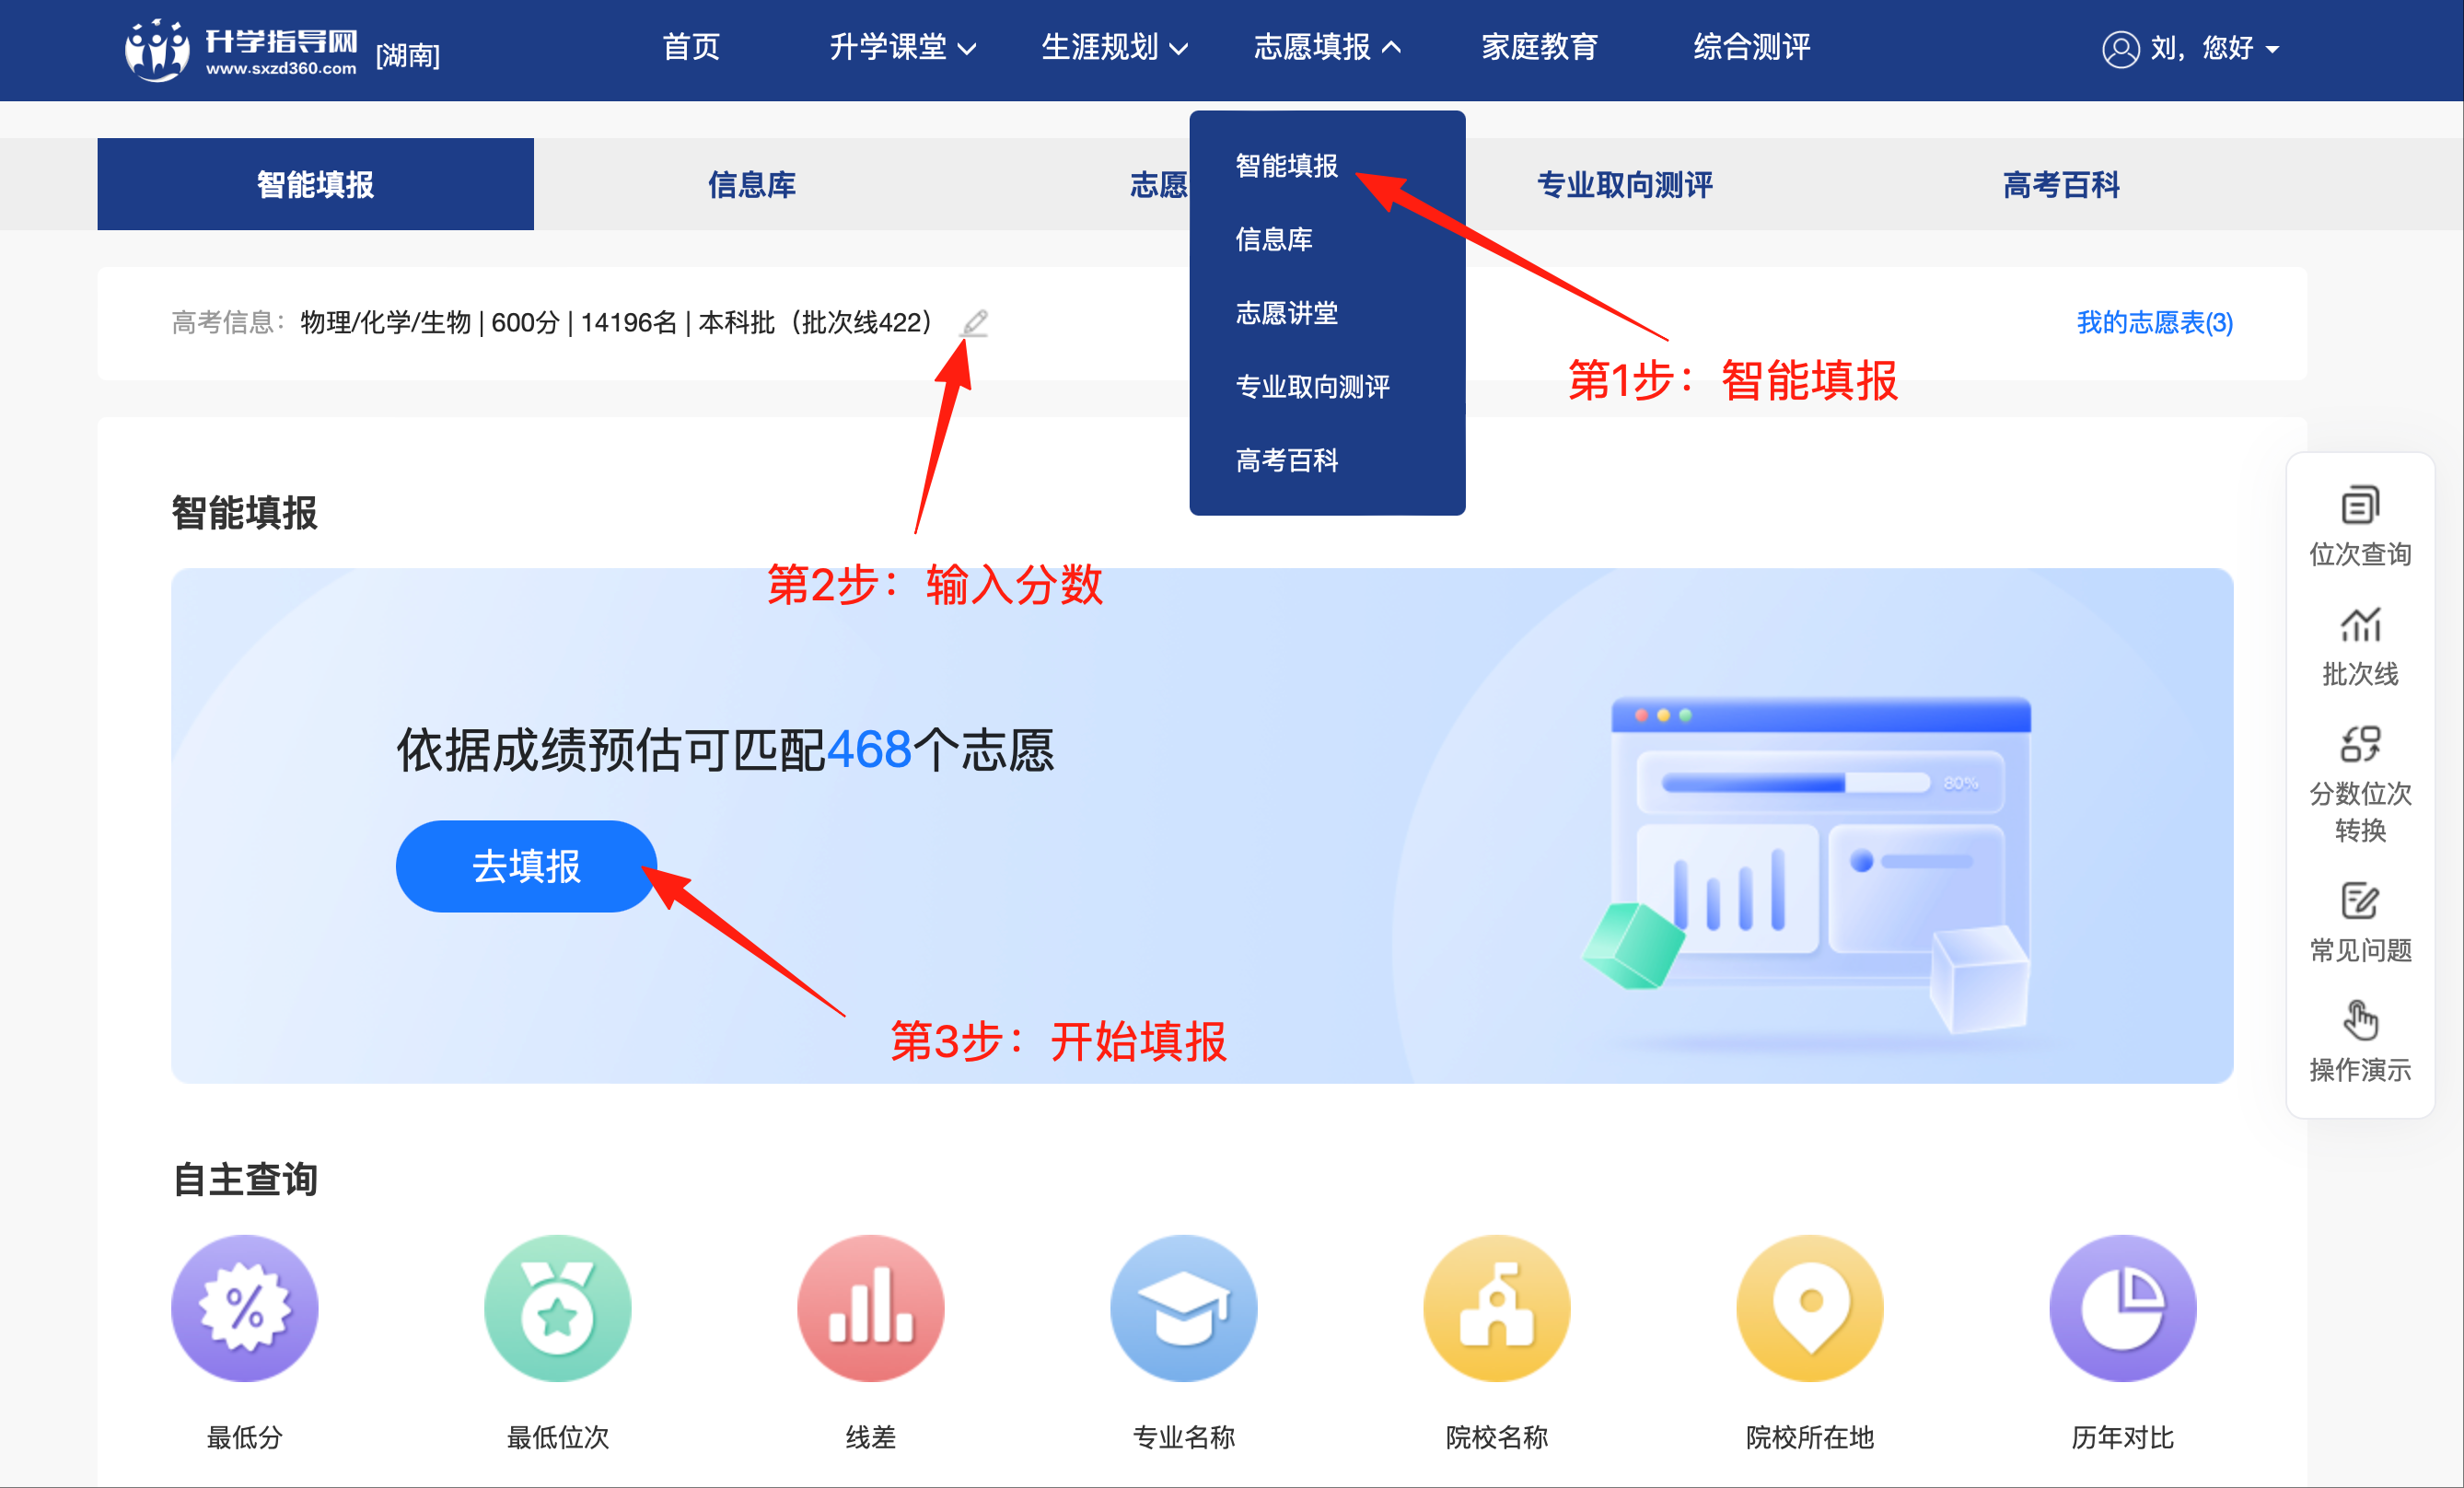The width and height of the screenshot is (2464, 1488).
Task: Select the 分数位次转换 sidebar icon
Action: (2360, 744)
